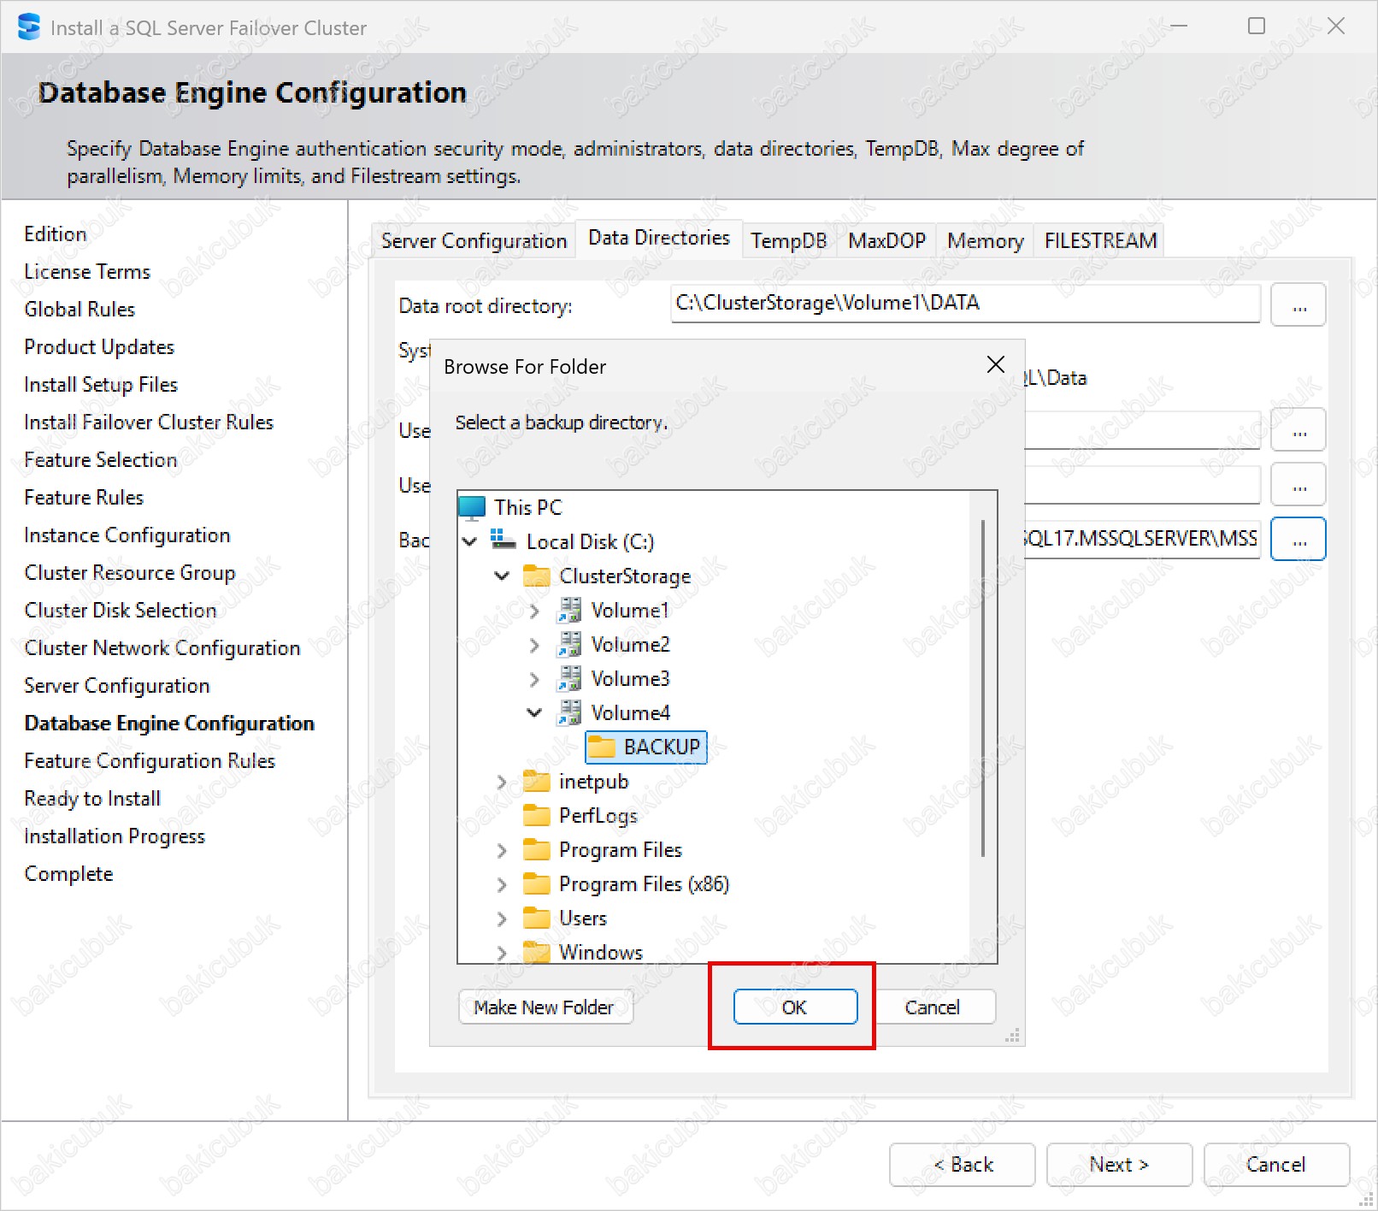Expand the Volume2 tree node
Viewport: 1378px width, 1211px height.
tap(534, 645)
